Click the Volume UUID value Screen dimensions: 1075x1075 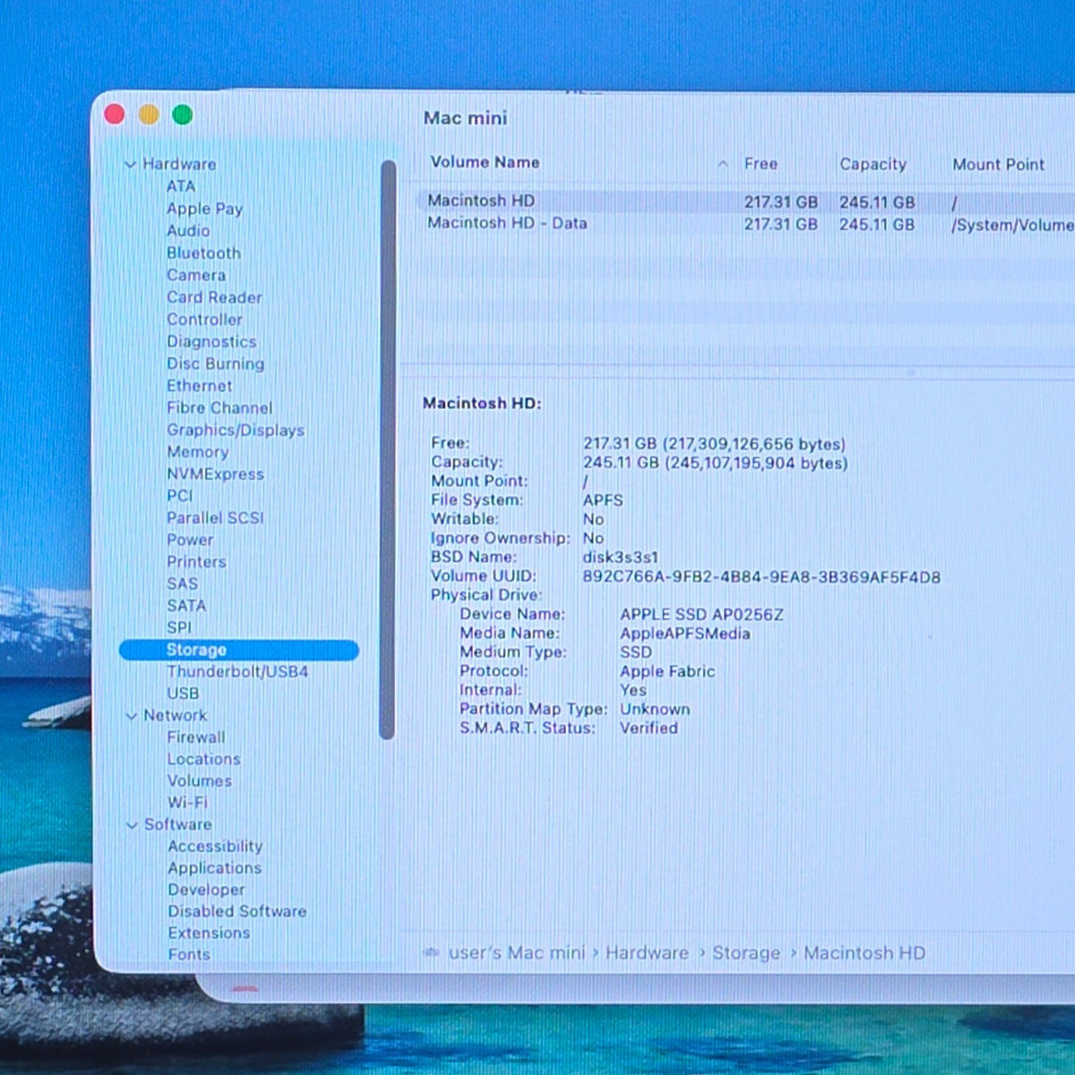point(761,577)
